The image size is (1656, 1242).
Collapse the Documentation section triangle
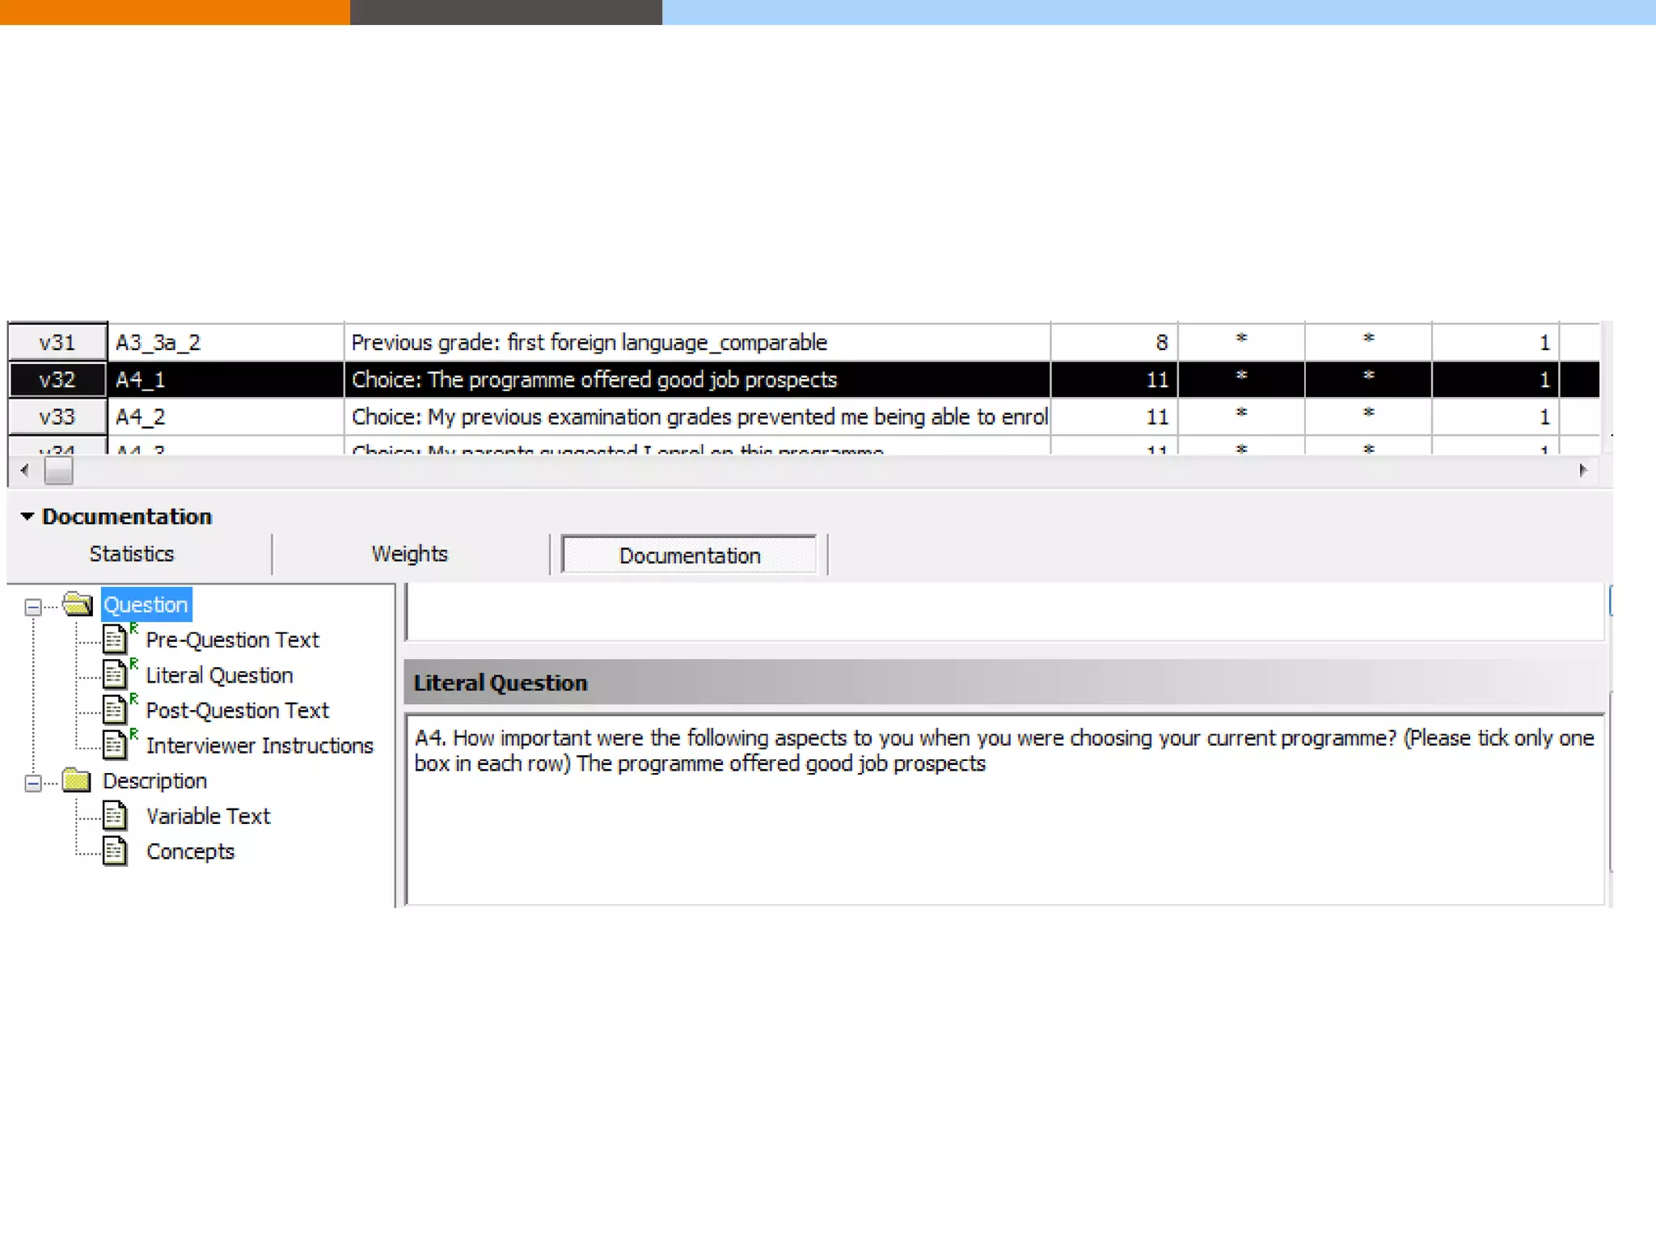[x=27, y=516]
